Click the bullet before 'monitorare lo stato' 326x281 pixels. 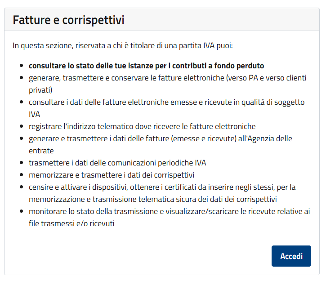(22, 212)
